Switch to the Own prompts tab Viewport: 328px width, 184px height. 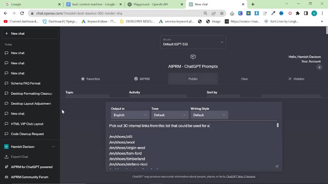[244, 79]
